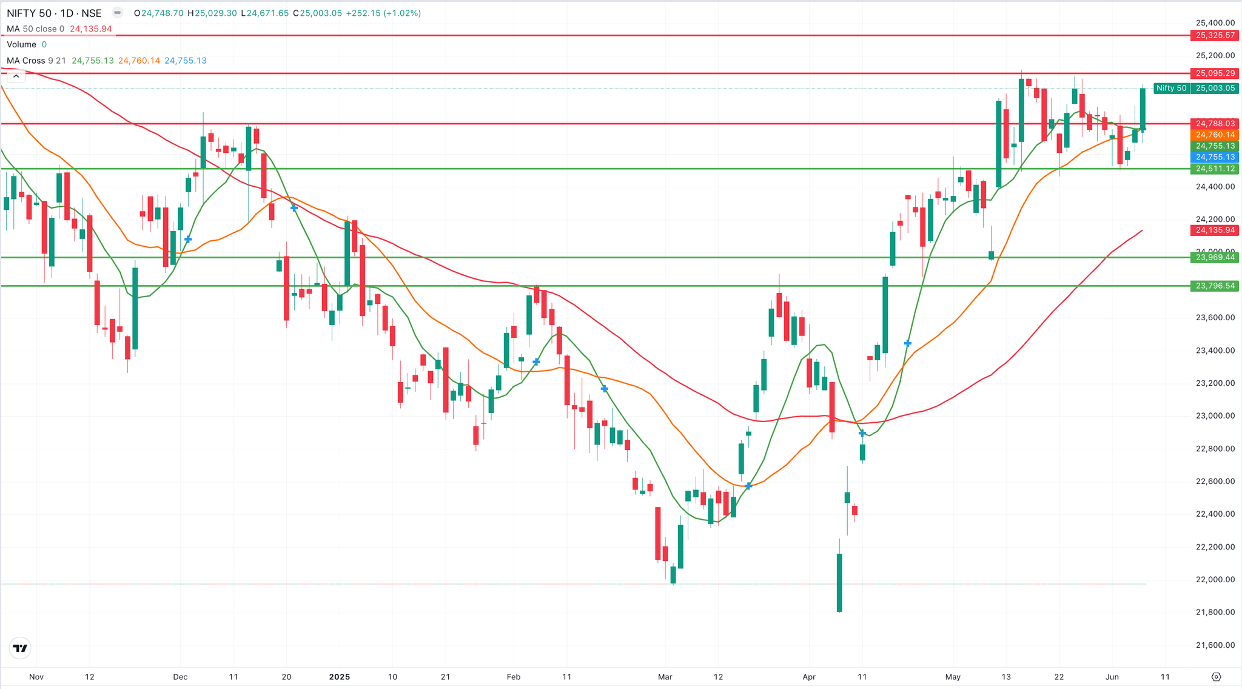This screenshot has height=689, width=1242.
Task: Click the Mar label on time axis
Action: [x=665, y=677]
